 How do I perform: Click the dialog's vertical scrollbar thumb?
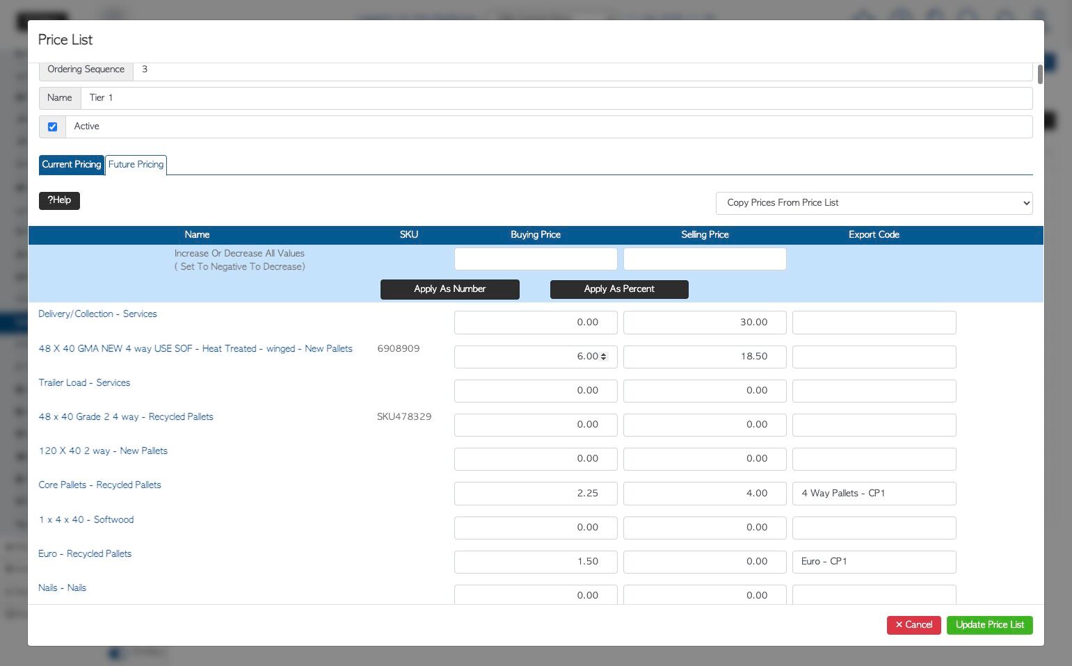pos(1040,74)
